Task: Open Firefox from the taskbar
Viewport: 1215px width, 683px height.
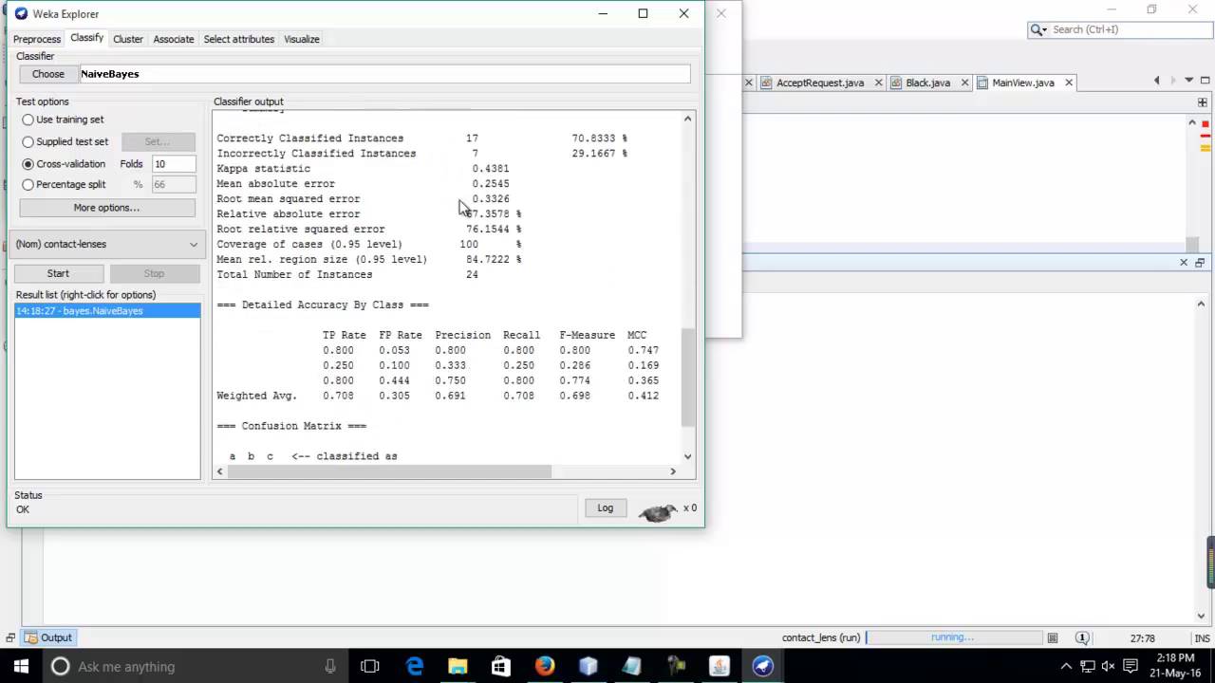Action: coord(544,666)
